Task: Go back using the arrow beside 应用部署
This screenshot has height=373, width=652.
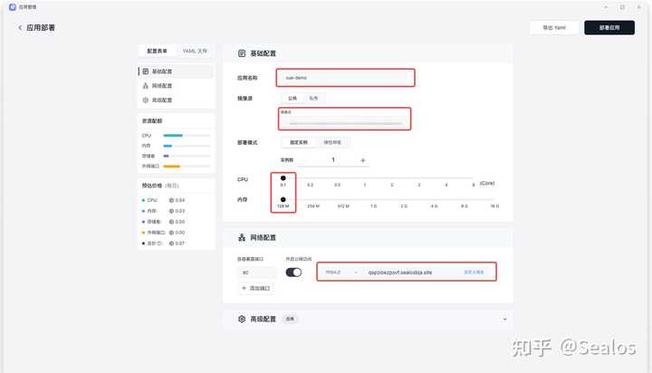Action: point(20,27)
